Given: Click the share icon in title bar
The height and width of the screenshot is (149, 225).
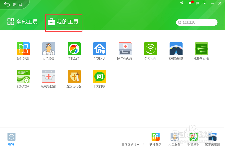Looking at the screenshot, I should (x=182, y=3).
